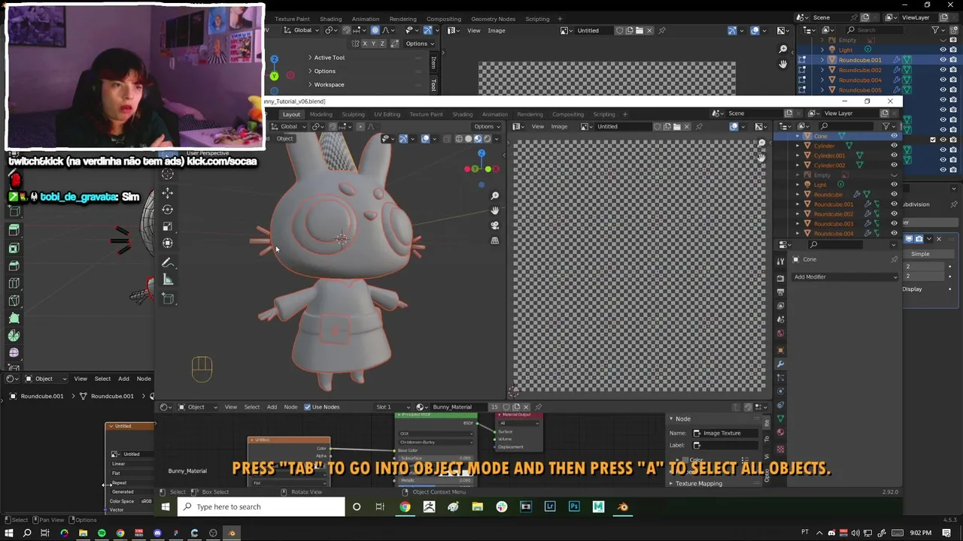The width and height of the screenshot is (963, 541).
Task: Select the Rotate tool in the front viewport toolbar
Action: tap(168, 209)
